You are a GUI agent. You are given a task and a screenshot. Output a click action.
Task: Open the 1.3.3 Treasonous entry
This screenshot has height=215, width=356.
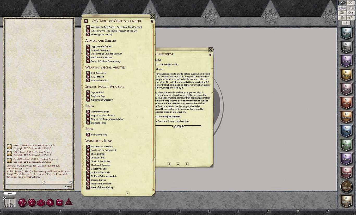[x=99, y=81]
